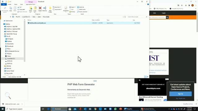198x111 pixels.
Task: Click PHP Web Form Generator ad title
Action: coord(81,84)
